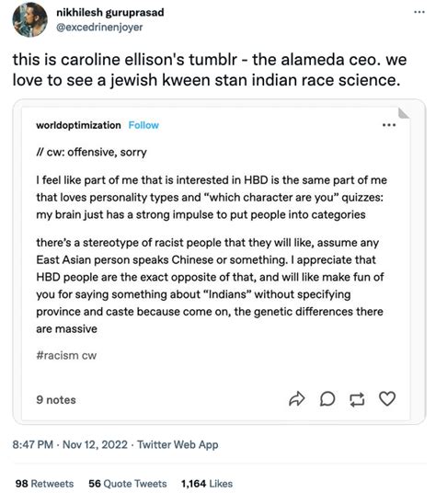Like the Tumblr post with heart icon

click(387, 398)
